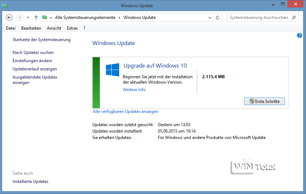The image size is (306, 194).
Task: Click Alle Systemsteuerungselemente breadcrumb
Action: [85, 18]
